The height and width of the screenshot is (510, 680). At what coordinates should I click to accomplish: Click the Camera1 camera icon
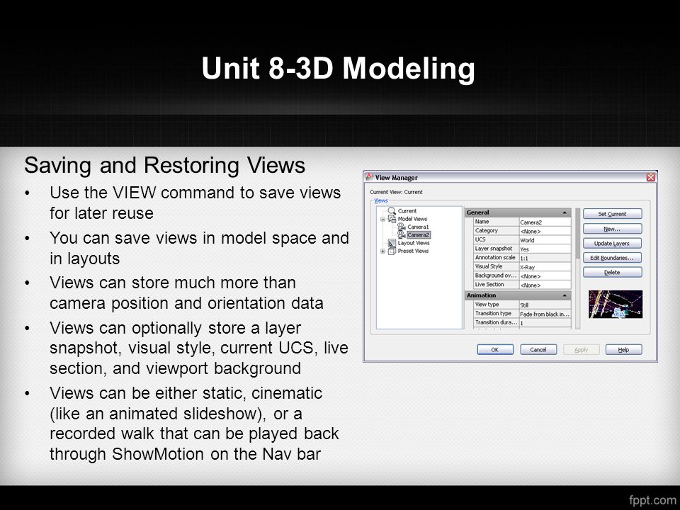click(402, 227)
